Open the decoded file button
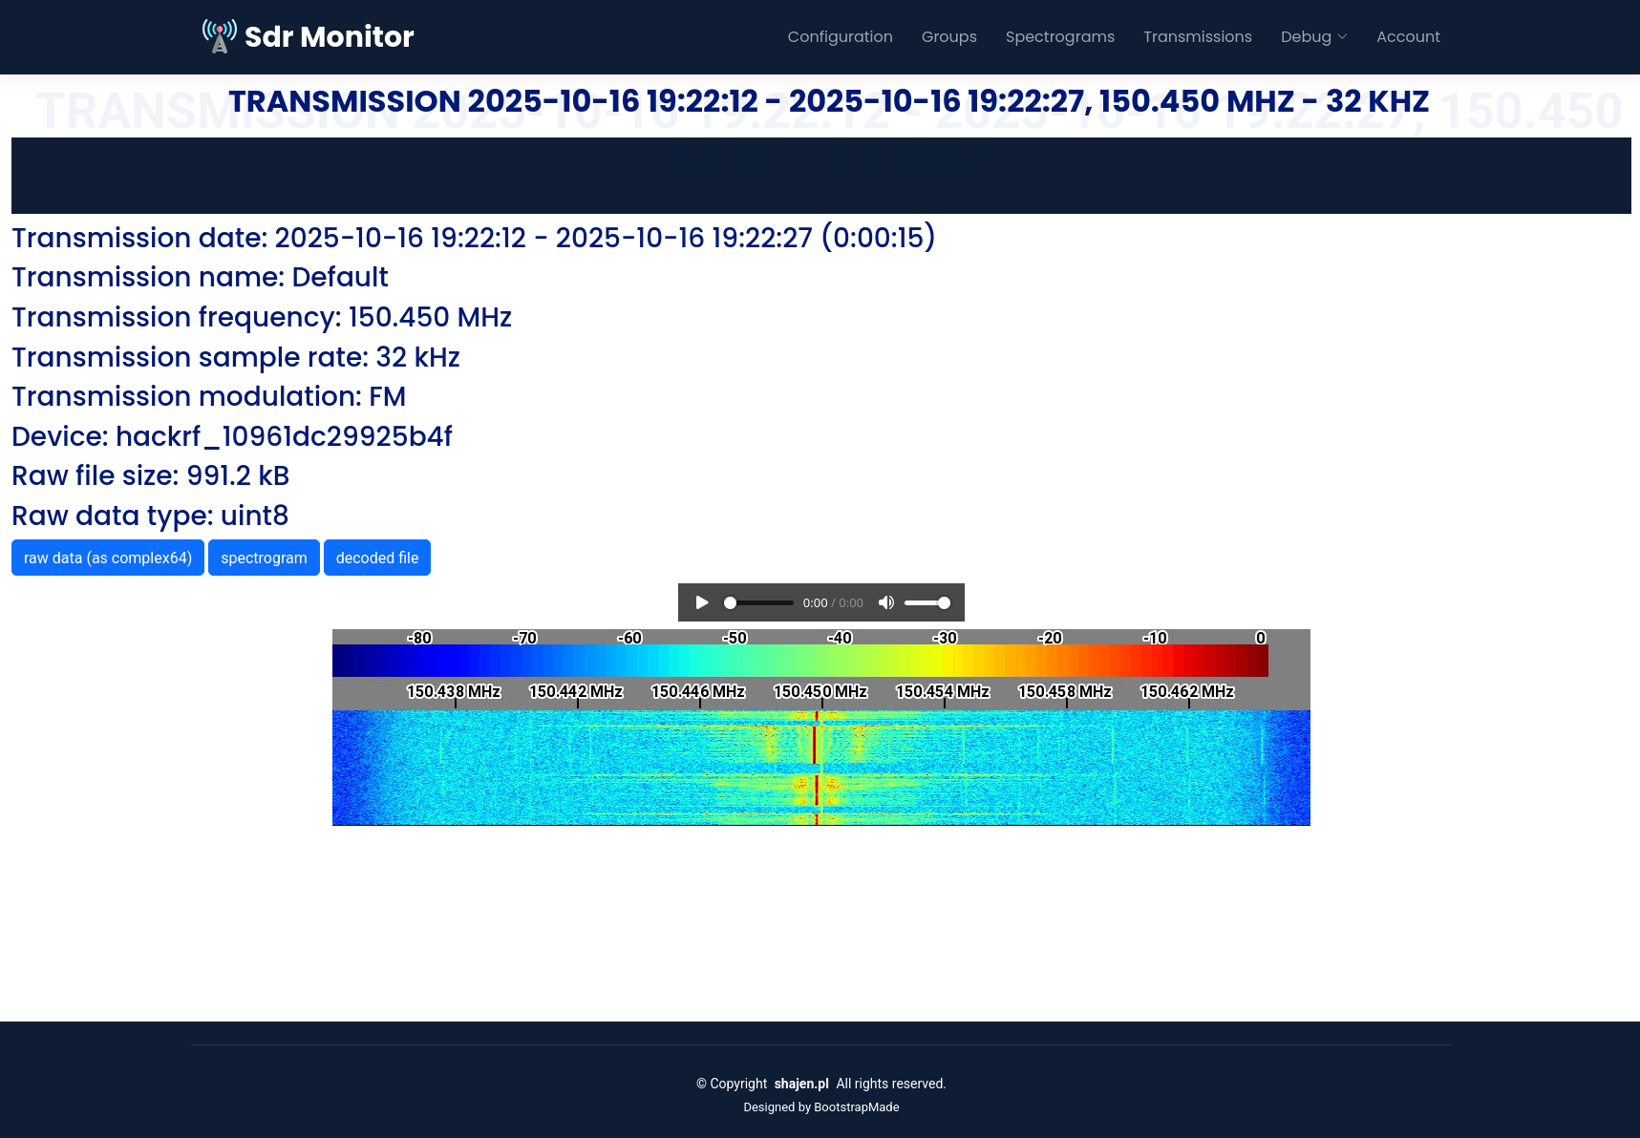 [x=376, y=558]
